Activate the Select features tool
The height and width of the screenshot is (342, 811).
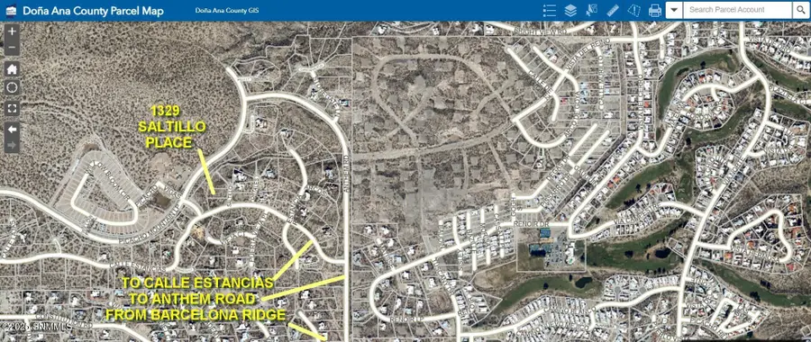coord(592,10)
